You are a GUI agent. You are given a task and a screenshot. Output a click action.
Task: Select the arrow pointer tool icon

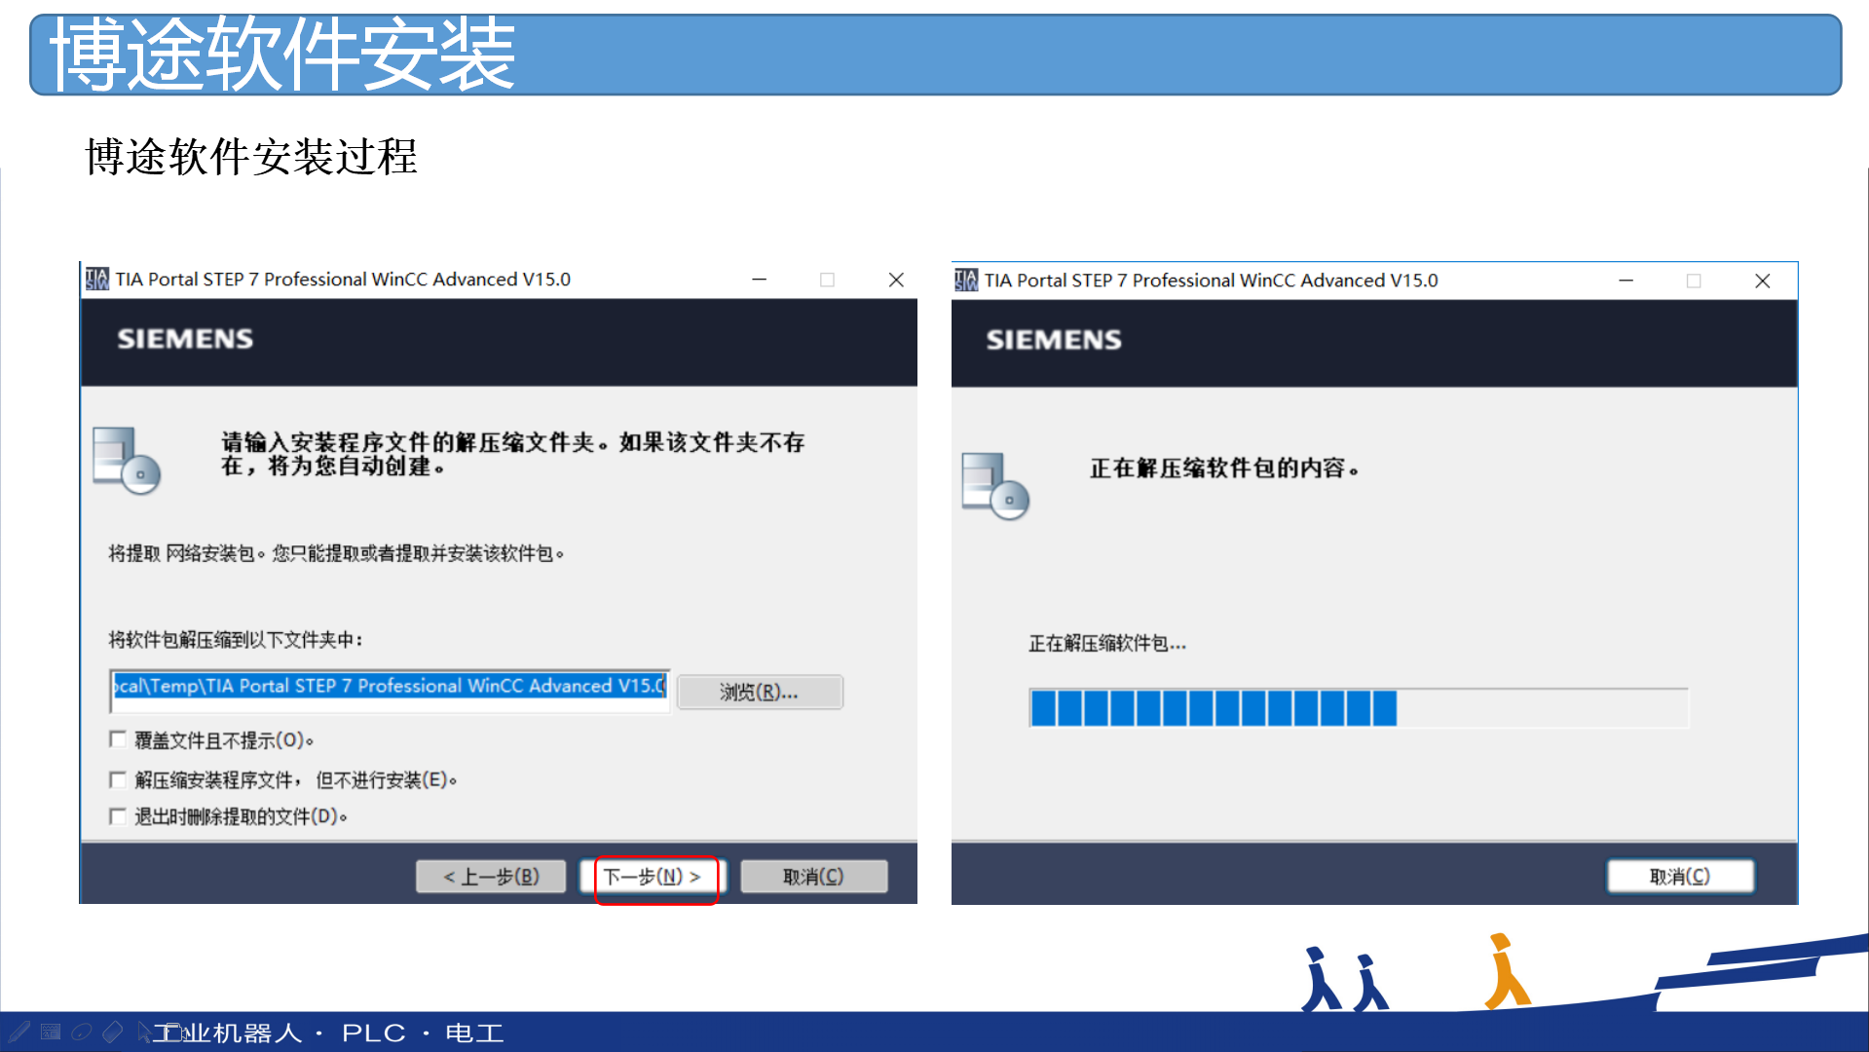(143, 1032)
